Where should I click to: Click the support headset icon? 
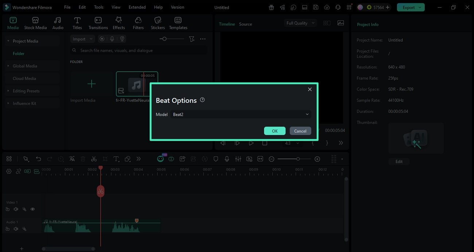(x=338, y=7)
